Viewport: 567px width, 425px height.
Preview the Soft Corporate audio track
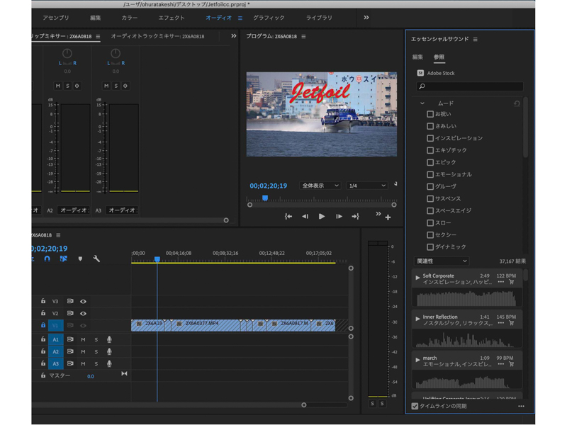(417, 278)
